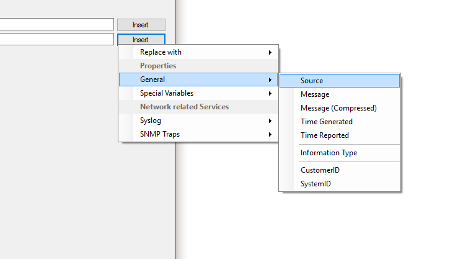Screen dimensions: 450x259
Task: Choose the Message property
Action: (x=340, y=94)
